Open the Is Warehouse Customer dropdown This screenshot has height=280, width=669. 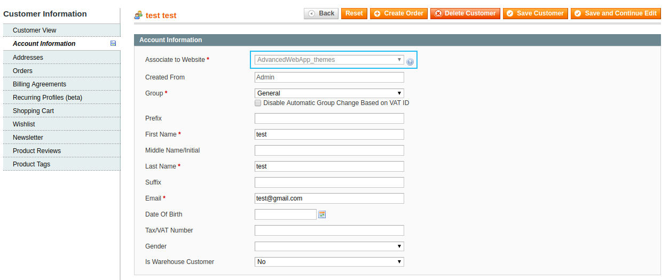[329, 262]
